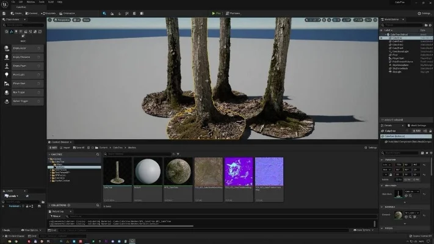Select the CakeTree static mesh thumbnail
The width and height of the screenshot is (434, 244).
coord(117,171)
